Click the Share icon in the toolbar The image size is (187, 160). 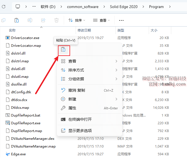43,20
